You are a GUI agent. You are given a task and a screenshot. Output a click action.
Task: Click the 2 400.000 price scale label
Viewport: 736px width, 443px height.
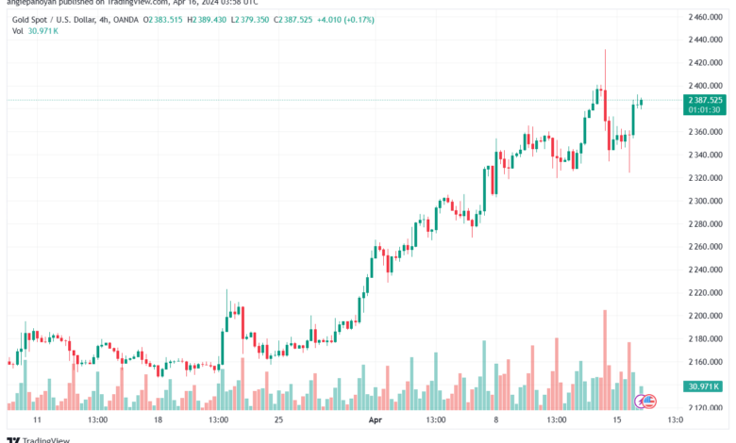pyautogui.click(x=706, y=86)
